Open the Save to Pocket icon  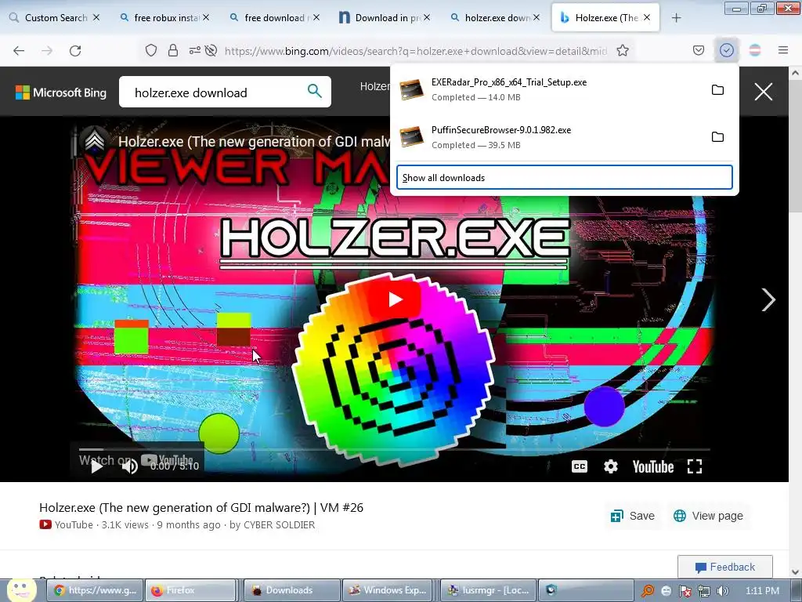(x=699, y=50)
